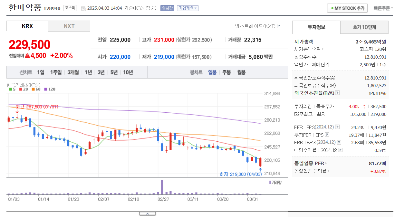This screenshot has width=395, height=217.
Task: Open help icon beside 배당수익률 2024.12
Action: click(x=340, y=150)
